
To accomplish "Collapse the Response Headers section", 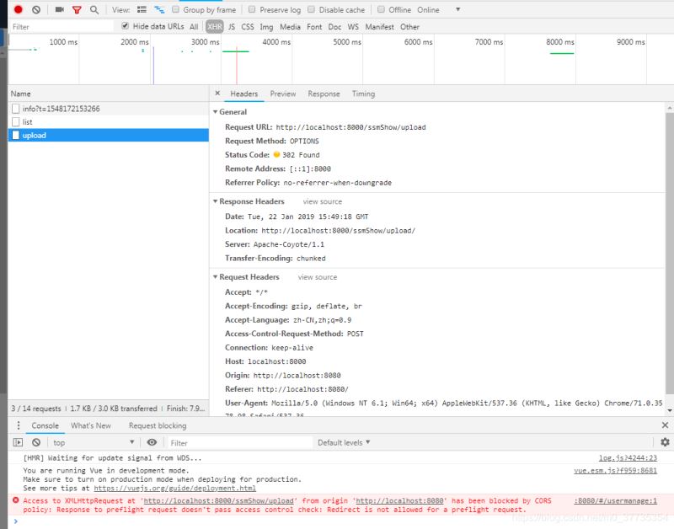I will [x=217, y=201].
